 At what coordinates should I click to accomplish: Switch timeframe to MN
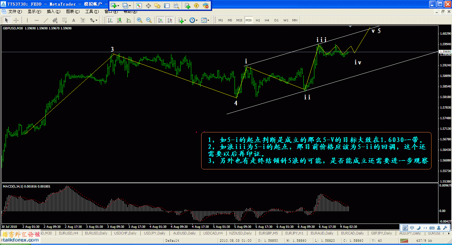tap(295, 20)
